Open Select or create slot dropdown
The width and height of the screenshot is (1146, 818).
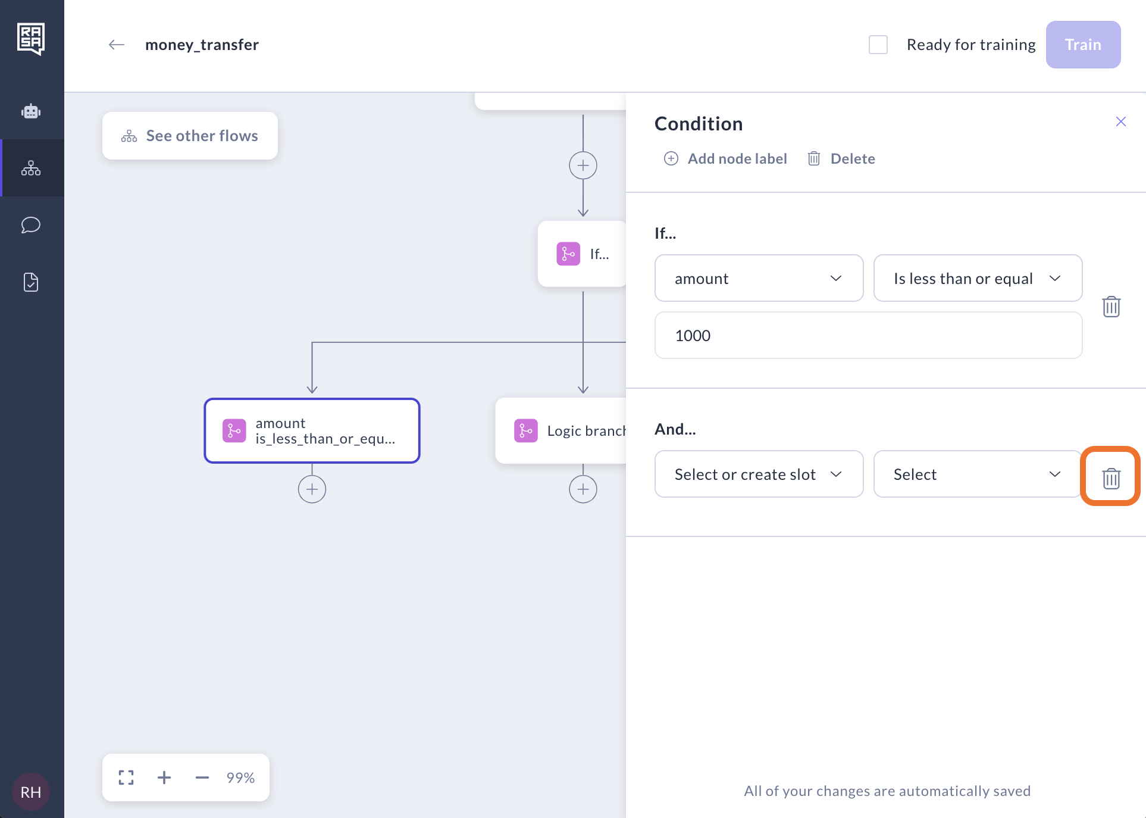[759, 474]
